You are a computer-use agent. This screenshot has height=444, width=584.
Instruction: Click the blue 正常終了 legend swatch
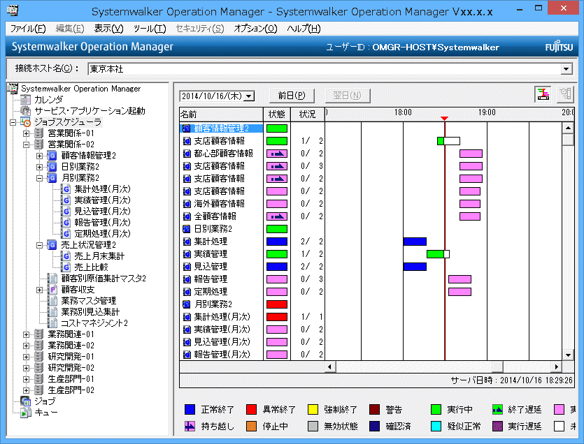(x=190, y=409)
